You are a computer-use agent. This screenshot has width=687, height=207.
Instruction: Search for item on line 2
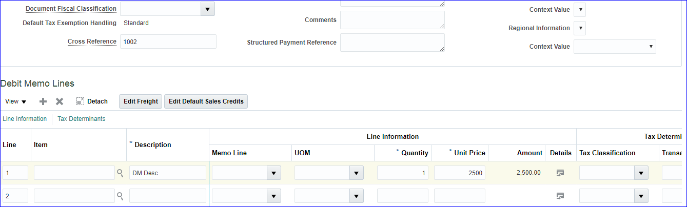[x=120, y=196]
